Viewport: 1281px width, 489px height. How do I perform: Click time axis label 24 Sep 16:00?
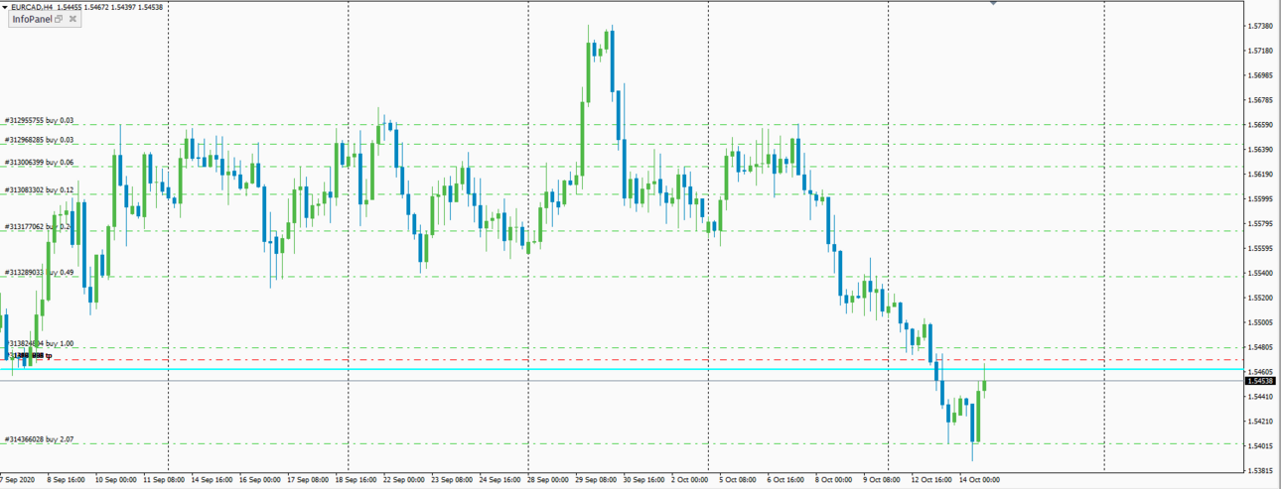500,480
